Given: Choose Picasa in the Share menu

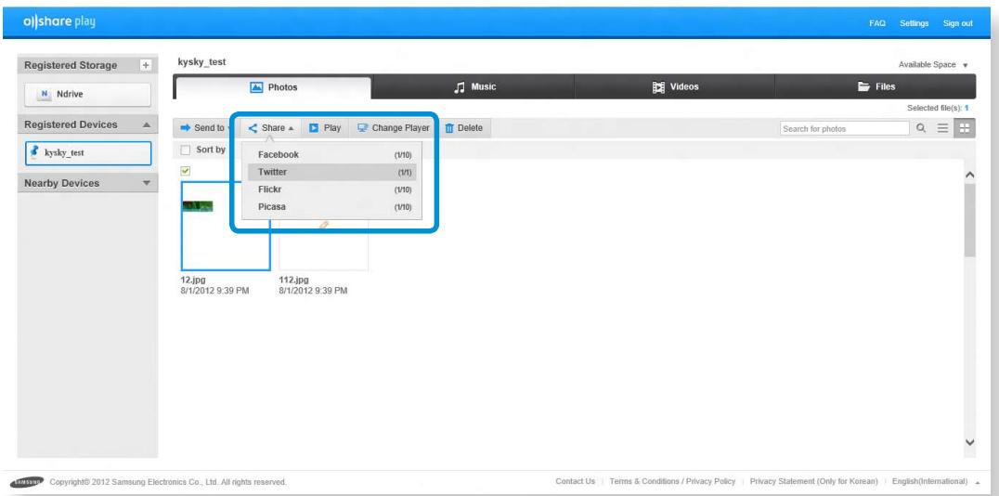Looking at the screenshot, I should coord(332,206).
